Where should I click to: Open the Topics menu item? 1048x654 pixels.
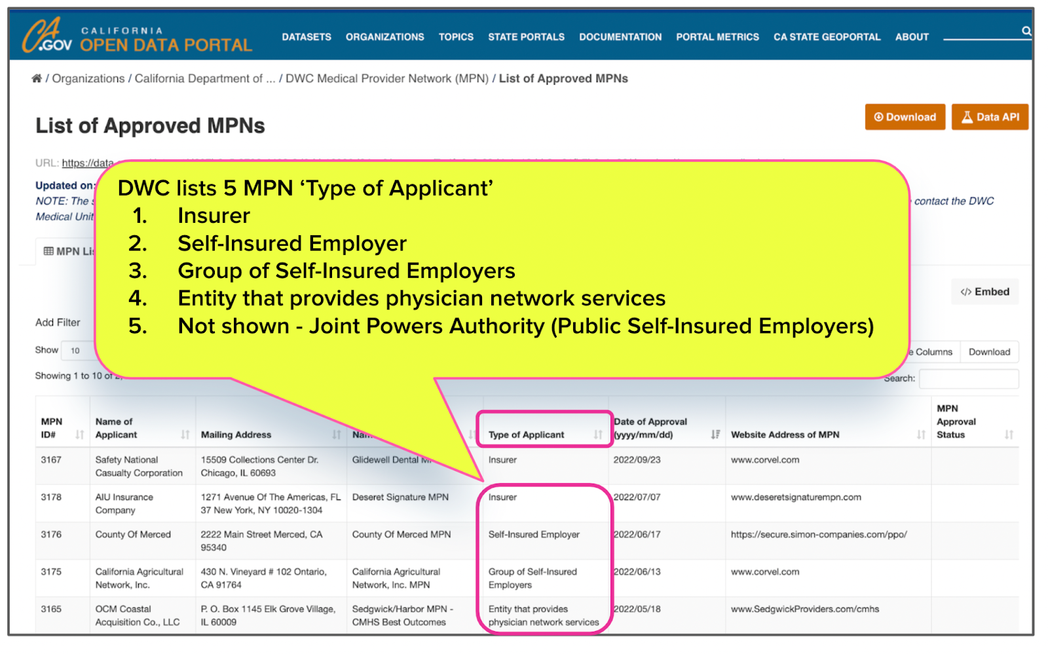(x=456, y=37)
